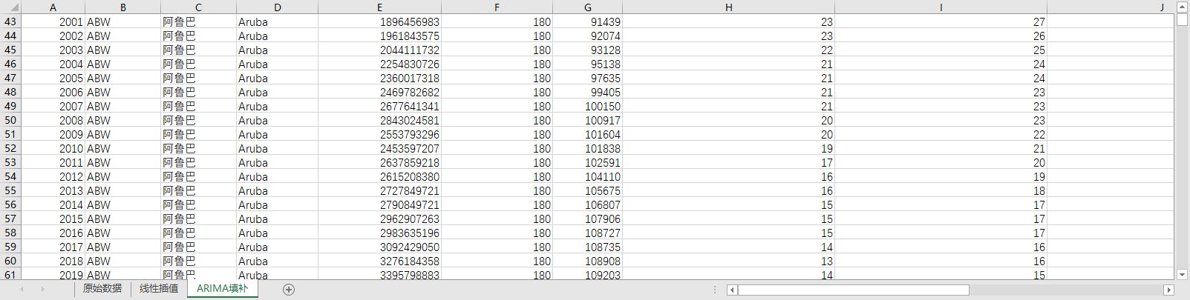Click horizontal scrollbar right arrow
This screenshot has width=1190, height=300.
tap(1168, 290)
